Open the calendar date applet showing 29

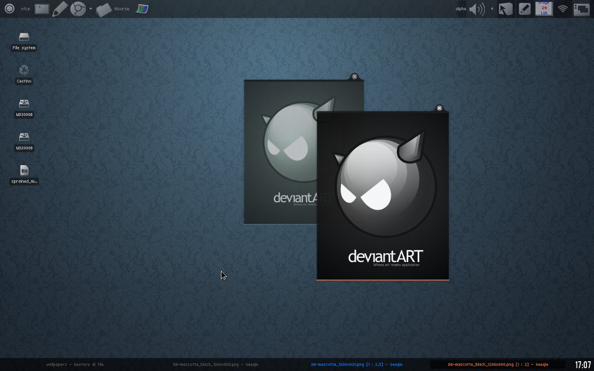[x=544, y=9]
